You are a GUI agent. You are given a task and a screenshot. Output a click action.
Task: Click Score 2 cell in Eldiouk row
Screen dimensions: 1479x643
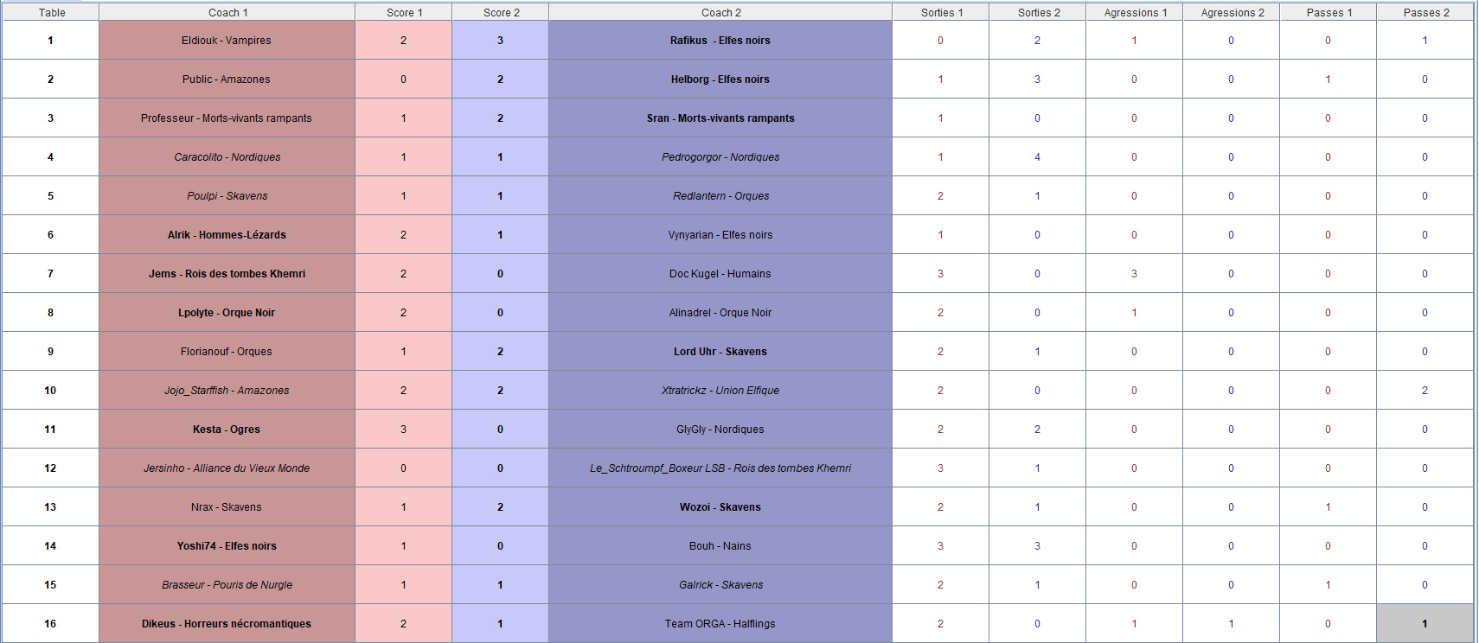click(500, 41)
